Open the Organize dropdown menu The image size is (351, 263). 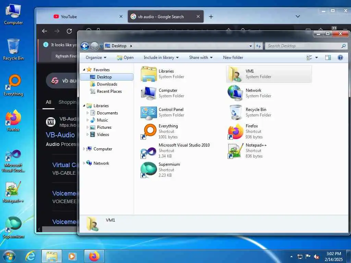(x=96, y=58)
